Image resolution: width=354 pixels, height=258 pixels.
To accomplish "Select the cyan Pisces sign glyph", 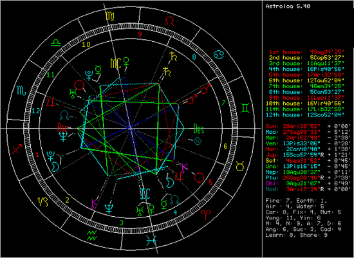I will 151,241.
